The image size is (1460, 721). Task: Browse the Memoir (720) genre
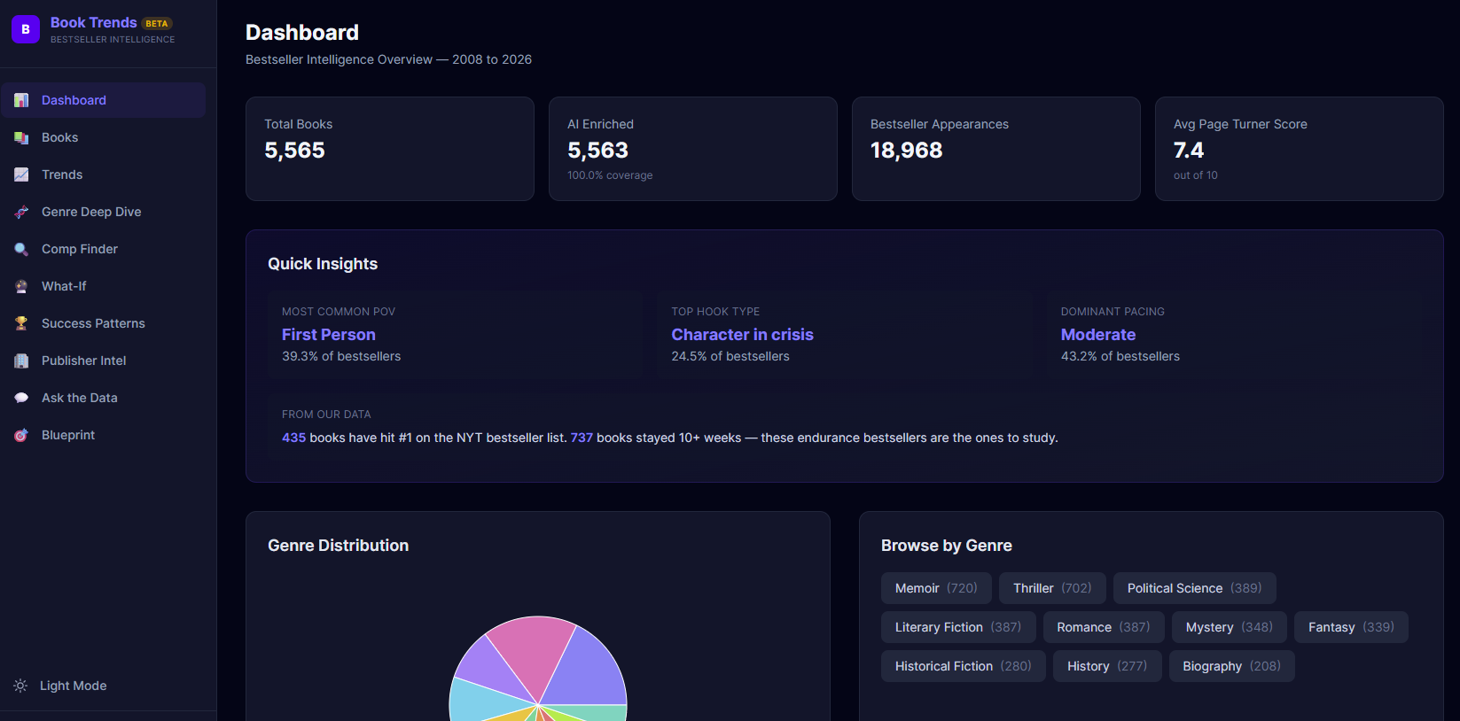[x=936, y=588]
